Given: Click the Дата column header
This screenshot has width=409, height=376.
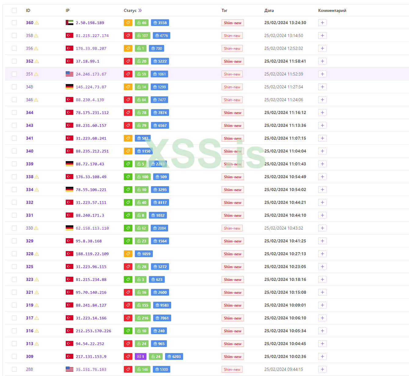Looking at the screenshot, I should coord(269,10).
